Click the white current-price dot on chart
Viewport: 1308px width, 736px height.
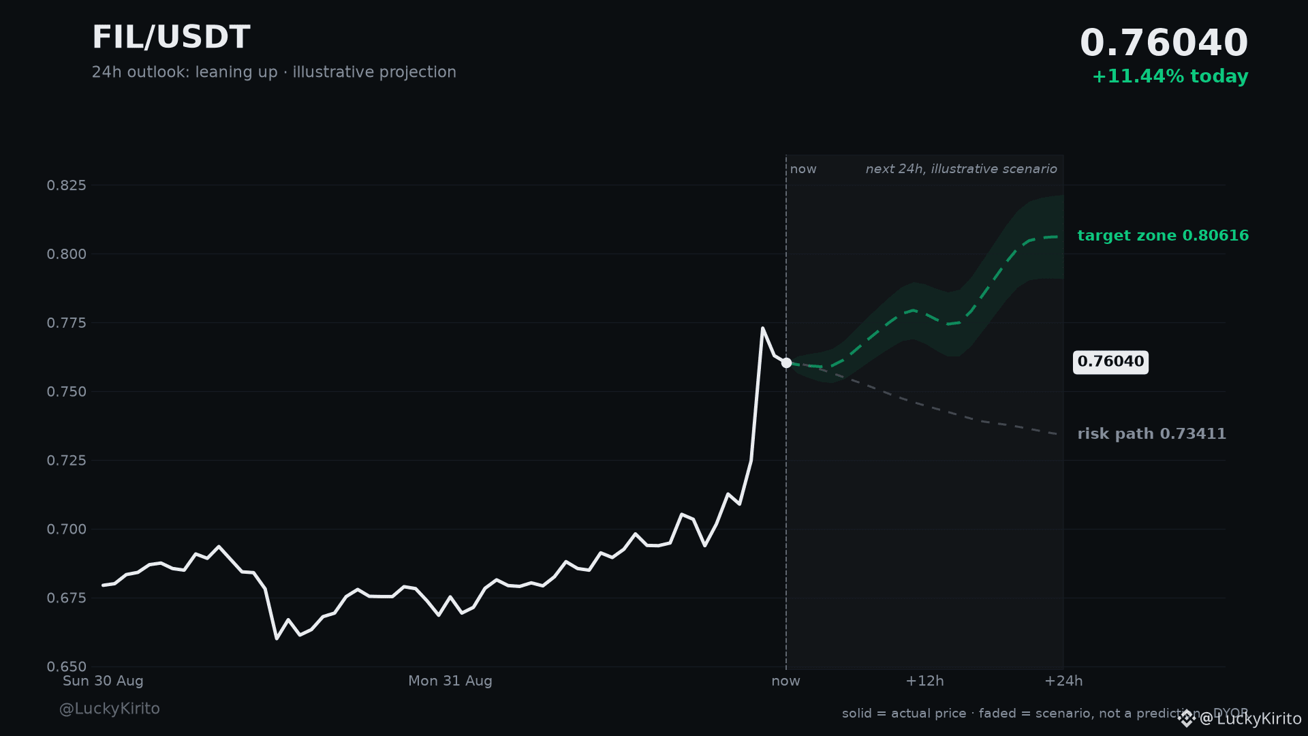pyautogui.click(x=786, y=363)
